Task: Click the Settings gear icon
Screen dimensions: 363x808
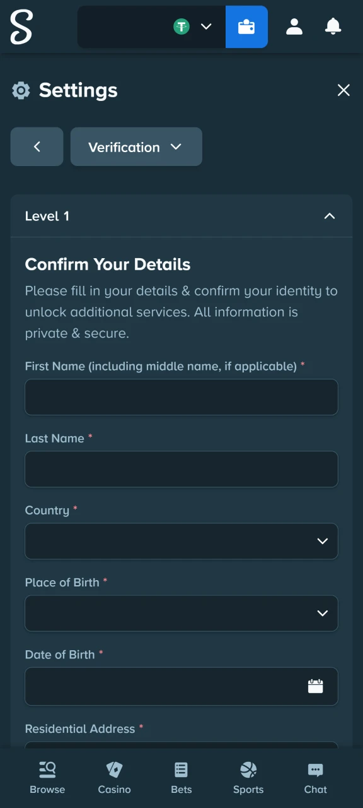Action: click(21, 90)
